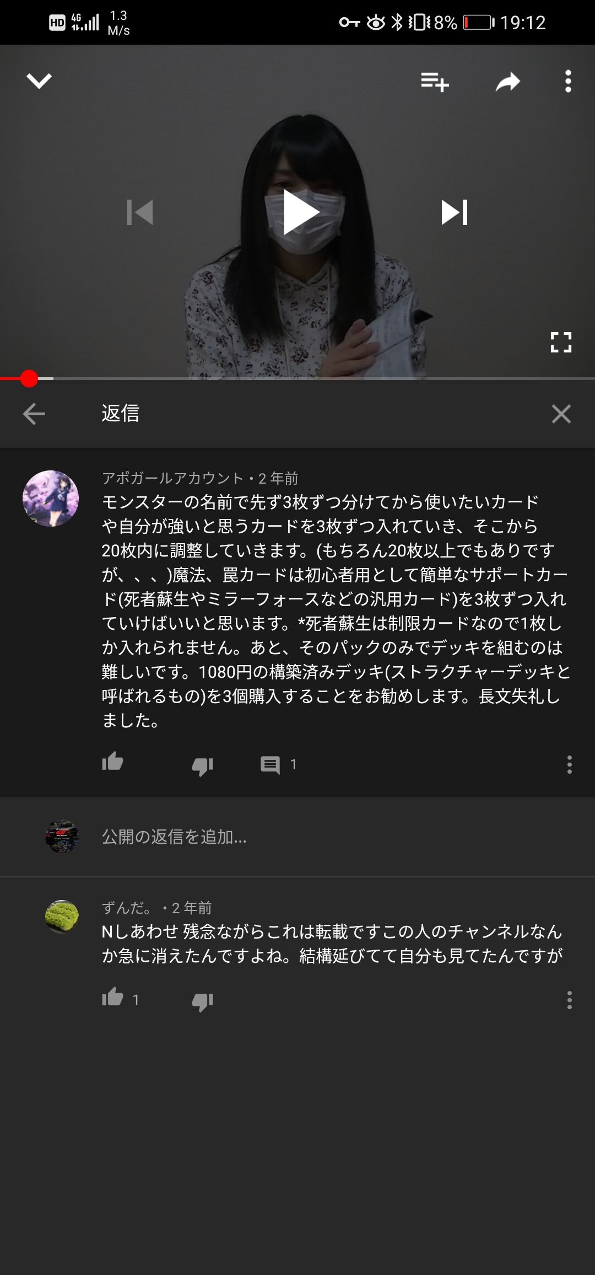
Task: Like the アポガールアカウント comment
Action: pyautogui.click(x=112, y=763)
